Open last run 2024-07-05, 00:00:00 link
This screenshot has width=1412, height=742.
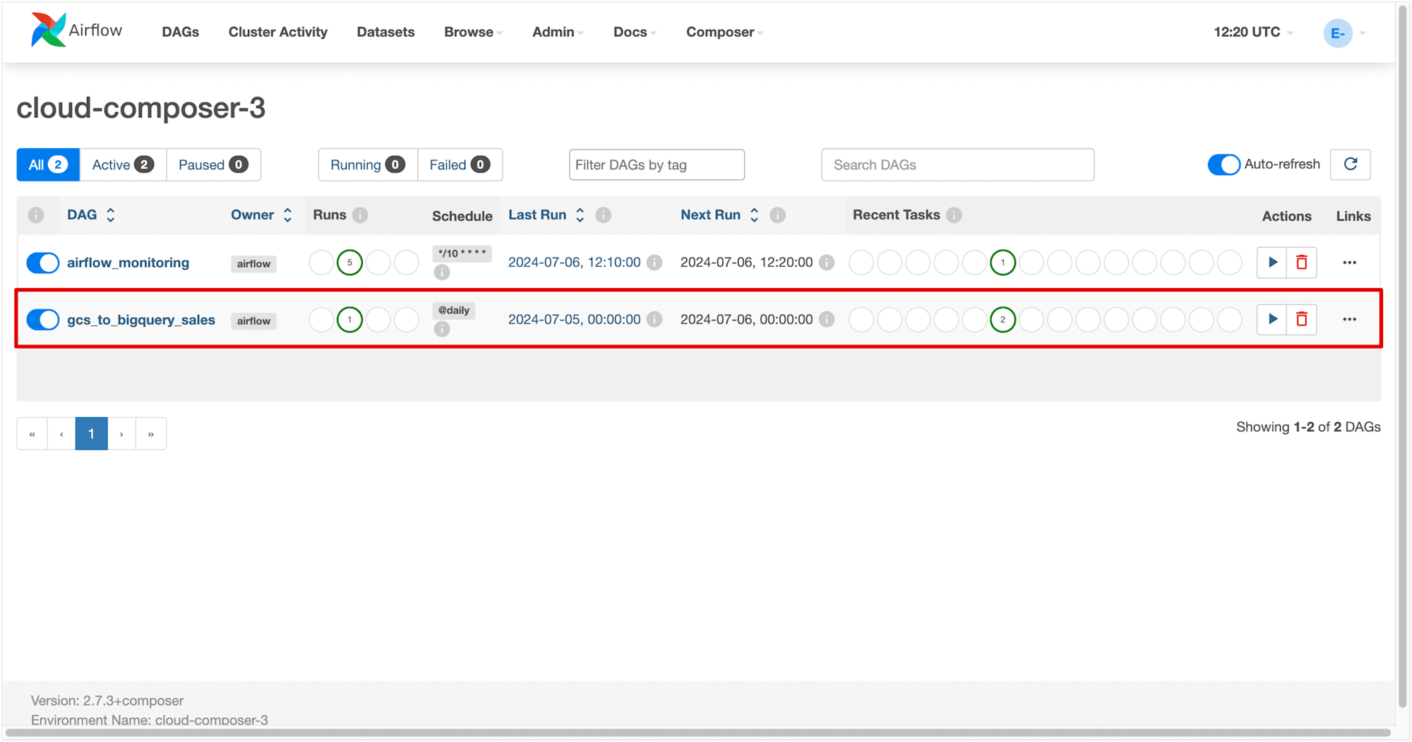coord(574,319)
